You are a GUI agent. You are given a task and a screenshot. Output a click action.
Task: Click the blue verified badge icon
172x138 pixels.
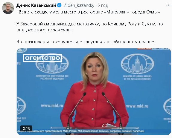tap(60, 5)
